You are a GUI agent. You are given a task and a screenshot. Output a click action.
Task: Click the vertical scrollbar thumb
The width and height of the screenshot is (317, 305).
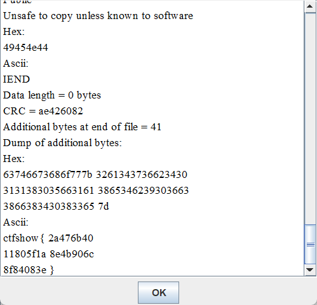click(x=310, y=245)
